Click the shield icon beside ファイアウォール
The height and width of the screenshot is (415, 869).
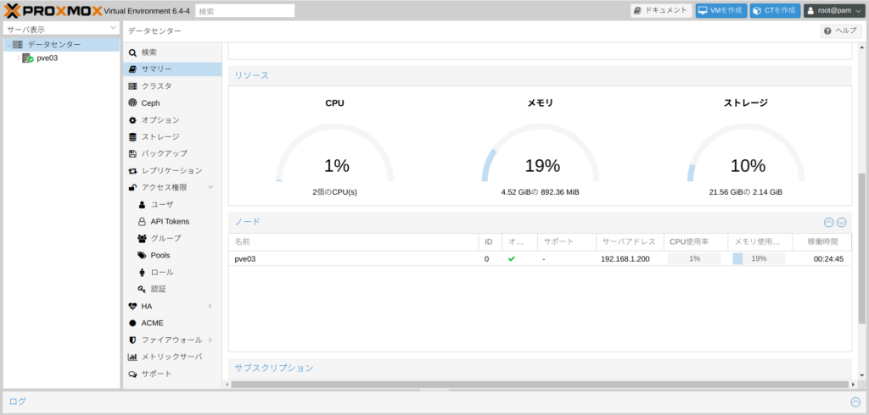[132, 340]
